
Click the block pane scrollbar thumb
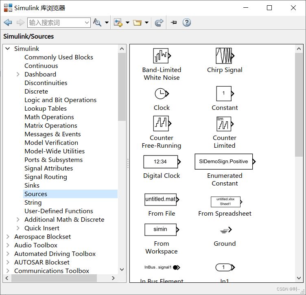click(x=299, y=105)
